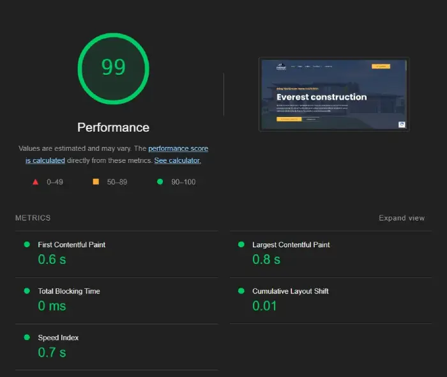This screenshot has height=377, width=447.
Task: Click green status dot beside Cumulative Layout Shift
Action: point(241,291)
